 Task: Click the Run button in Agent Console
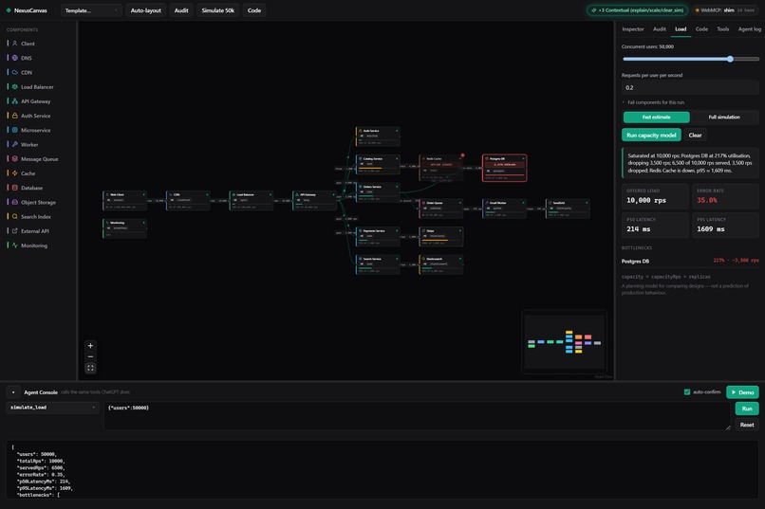(x=747, y=409)
